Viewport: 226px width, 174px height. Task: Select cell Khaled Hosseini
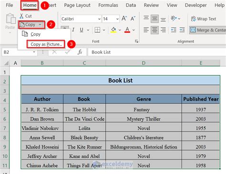[42, 147]
